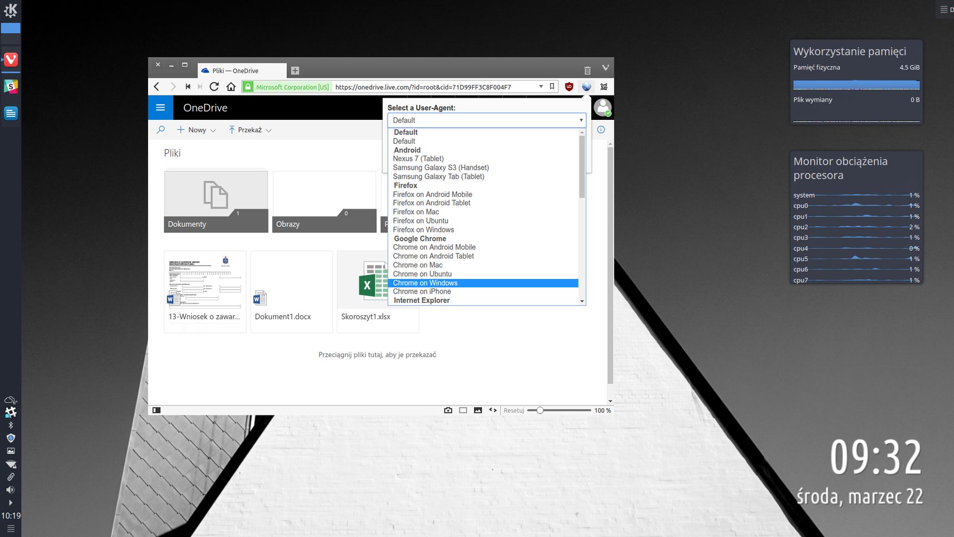
Task: Open the OneDrive account avatar
Action: click(602, 107)
